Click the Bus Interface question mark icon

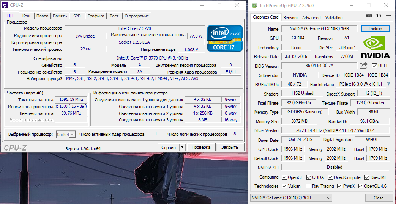coord(388,84)
